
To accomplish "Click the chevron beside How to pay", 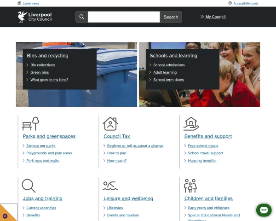I will pyautogui.click(x=104, y=153).
